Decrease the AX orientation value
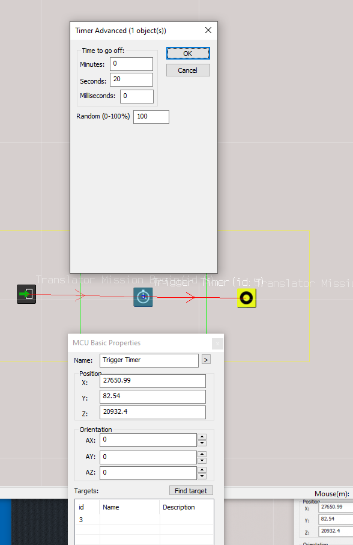This screenshot has width=353, height=545. pos(202,443)
